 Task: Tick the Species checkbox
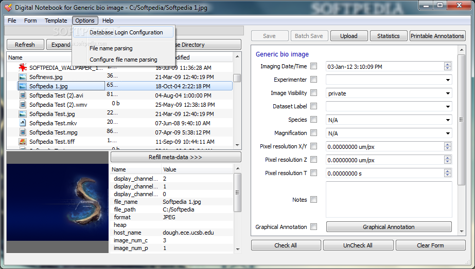click(314, 120)
